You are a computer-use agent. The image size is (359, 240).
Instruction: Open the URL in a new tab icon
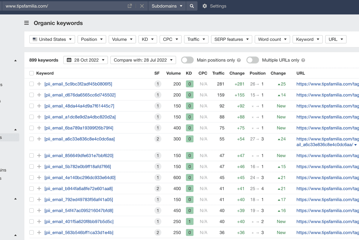[130, 6]
